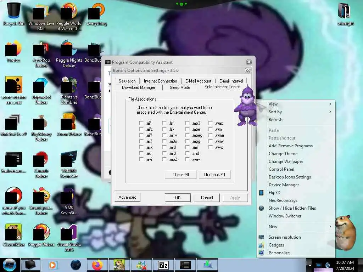Click the hamster assistant character on desktop
The image size is (363, 272).
(345, 232)
